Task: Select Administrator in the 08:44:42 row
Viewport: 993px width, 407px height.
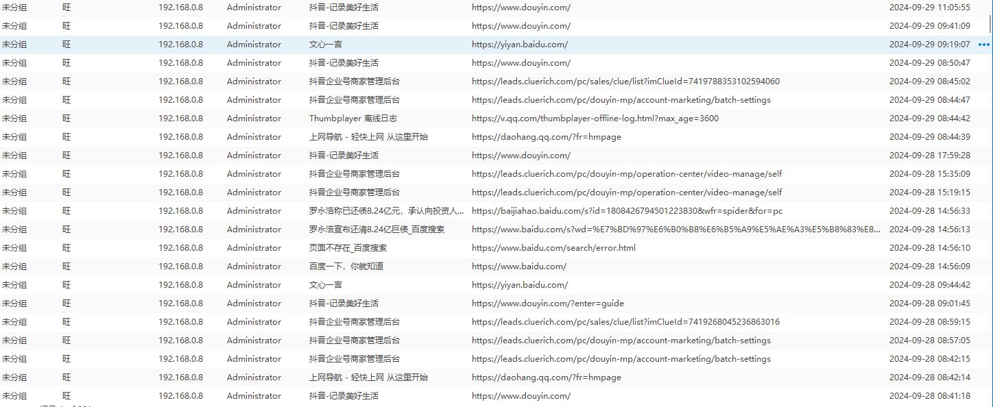Action: tap(254, 119)
